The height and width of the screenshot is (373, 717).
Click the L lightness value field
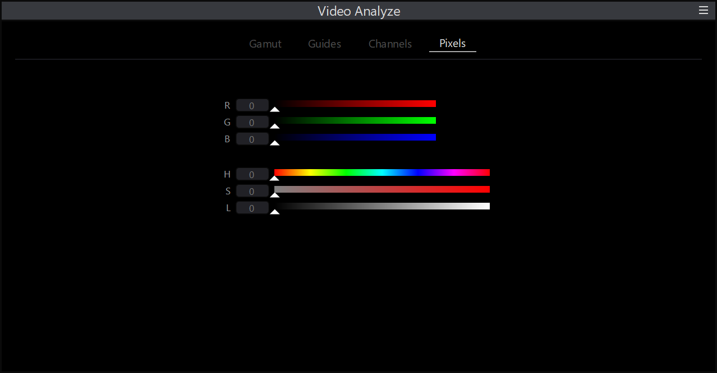(x=252, y=208)
